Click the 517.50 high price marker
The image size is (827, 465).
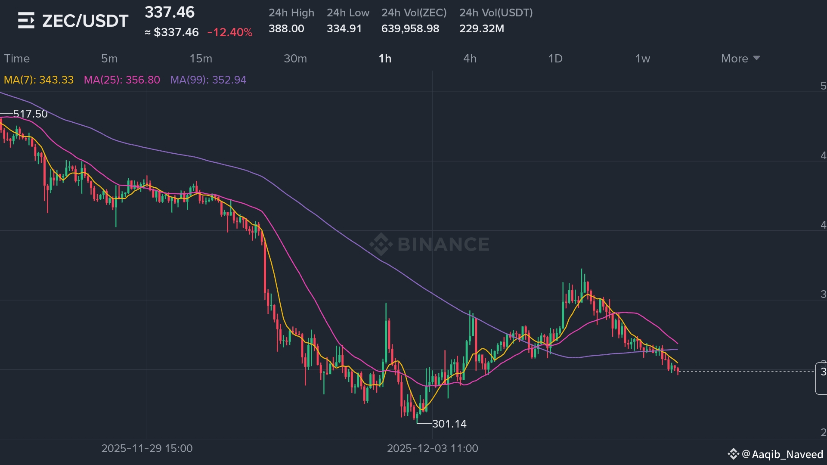click(x=30, y=114)
